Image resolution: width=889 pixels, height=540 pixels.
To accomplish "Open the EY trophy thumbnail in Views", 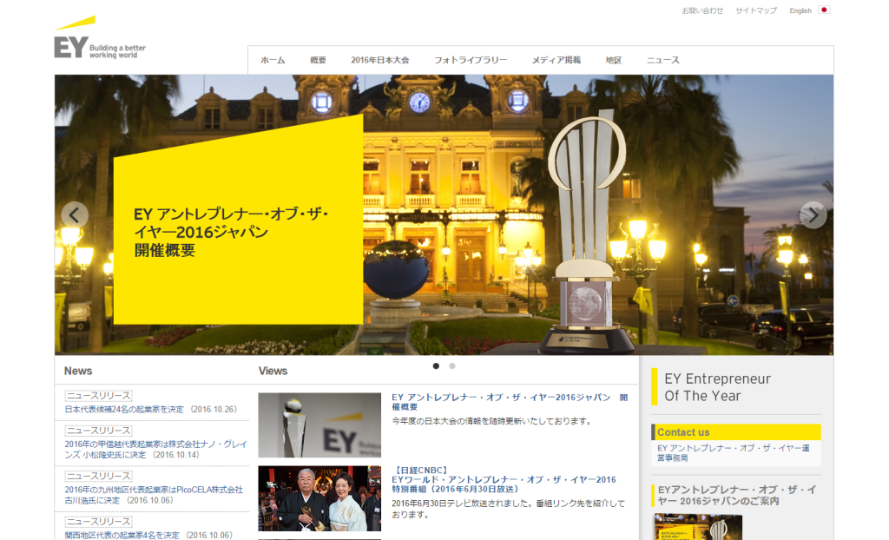I will 319,425.
